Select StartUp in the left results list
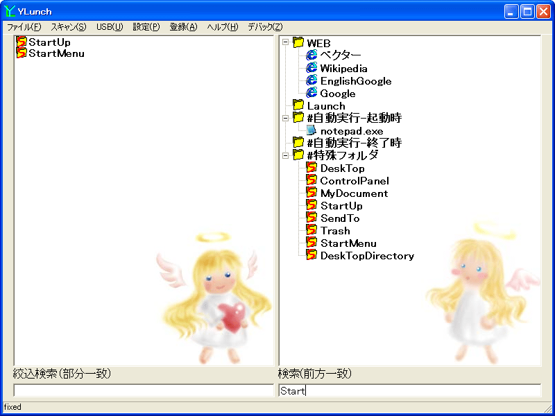The image size is (555, 416). coord(49,42)
